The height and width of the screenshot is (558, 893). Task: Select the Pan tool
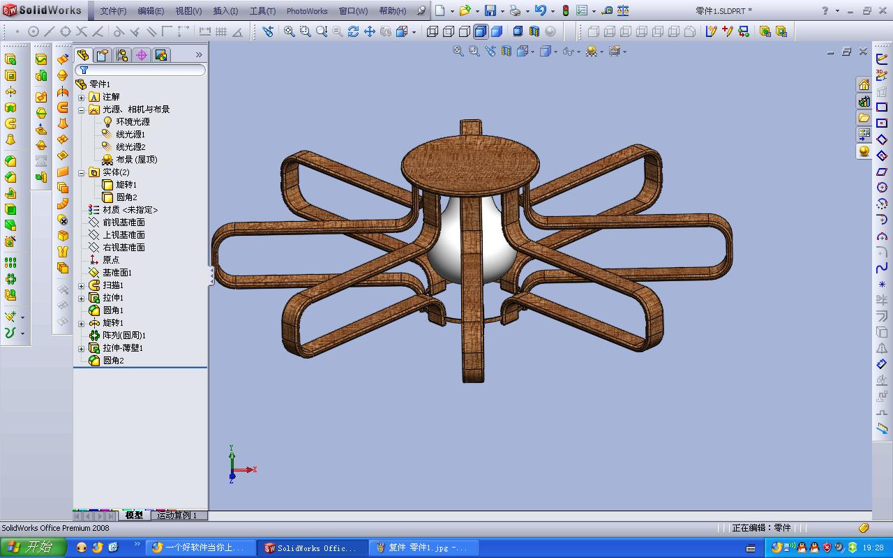tap(369, 31)
